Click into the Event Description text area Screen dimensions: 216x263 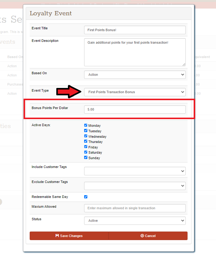pos(135,52)
